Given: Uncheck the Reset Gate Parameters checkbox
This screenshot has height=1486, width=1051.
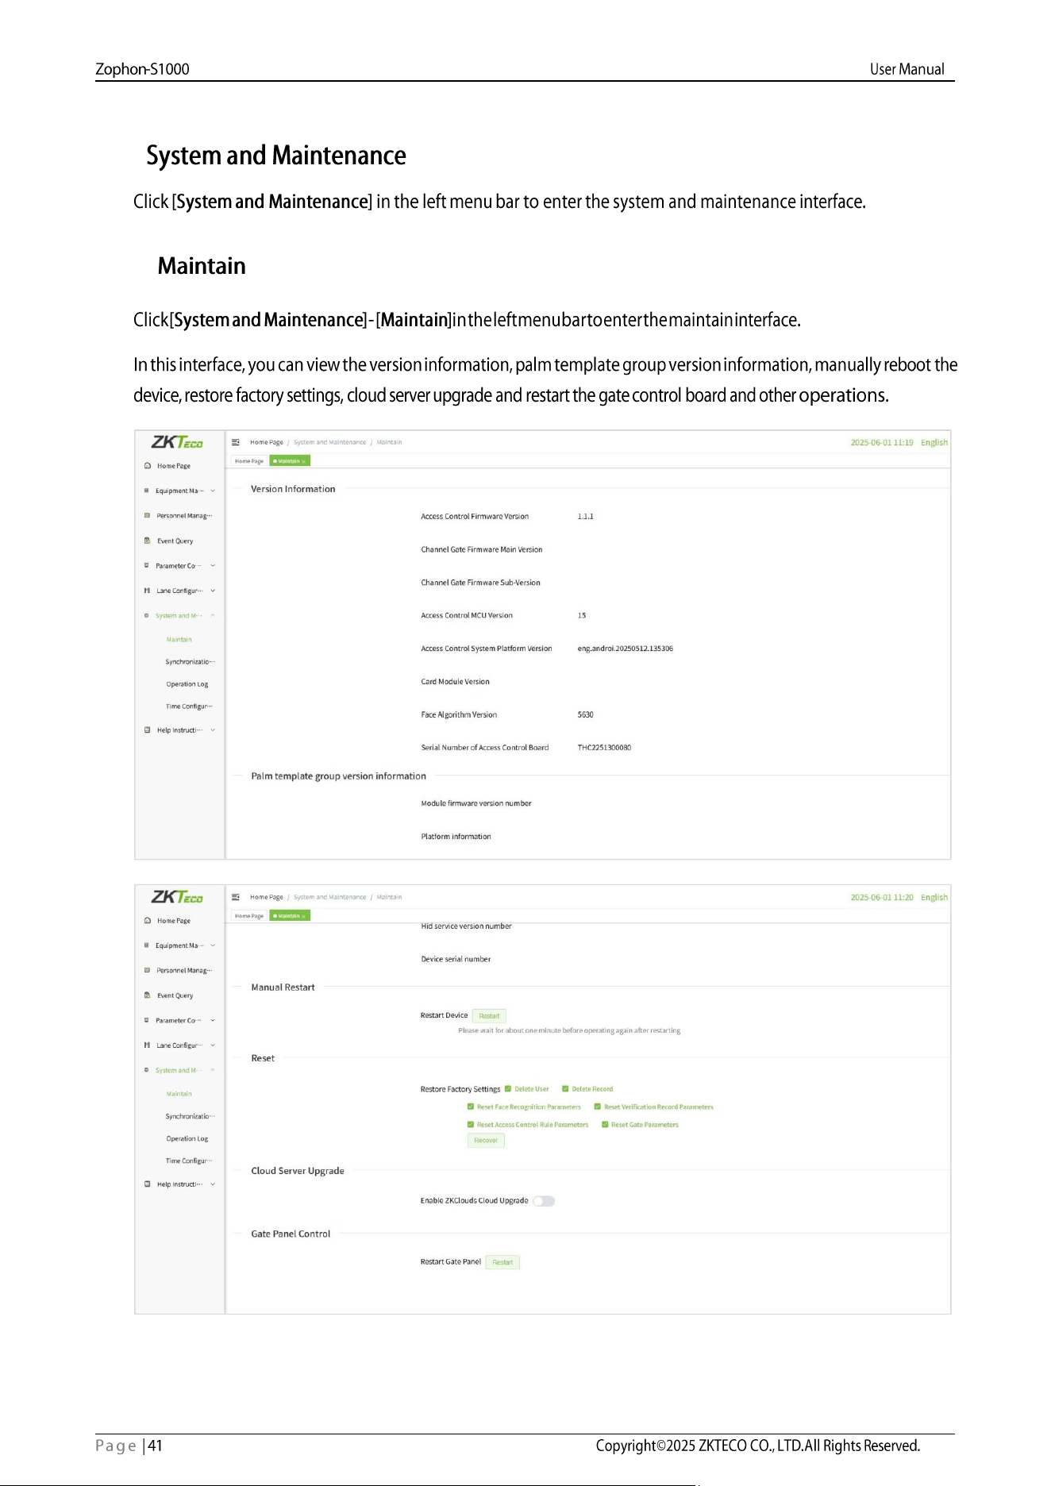Looking at the screenshot, I should click(605, 1125).
